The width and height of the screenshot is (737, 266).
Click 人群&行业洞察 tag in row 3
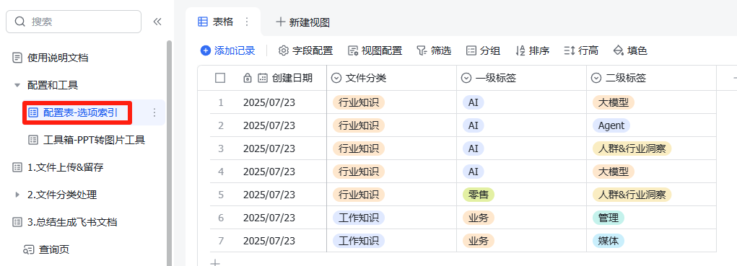[632, 148]
